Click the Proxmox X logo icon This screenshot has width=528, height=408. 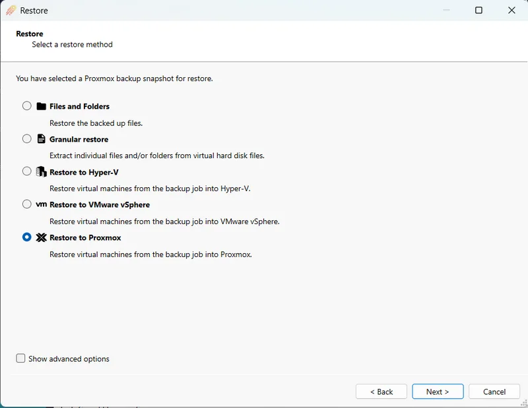(x=41, y=237)
